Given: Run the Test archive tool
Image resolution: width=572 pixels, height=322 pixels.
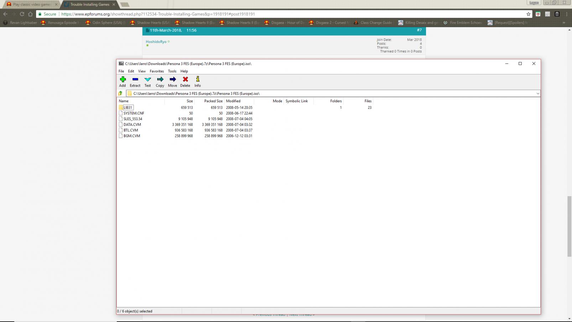Looking at the screenshot, I should click(x=147, y=82).
